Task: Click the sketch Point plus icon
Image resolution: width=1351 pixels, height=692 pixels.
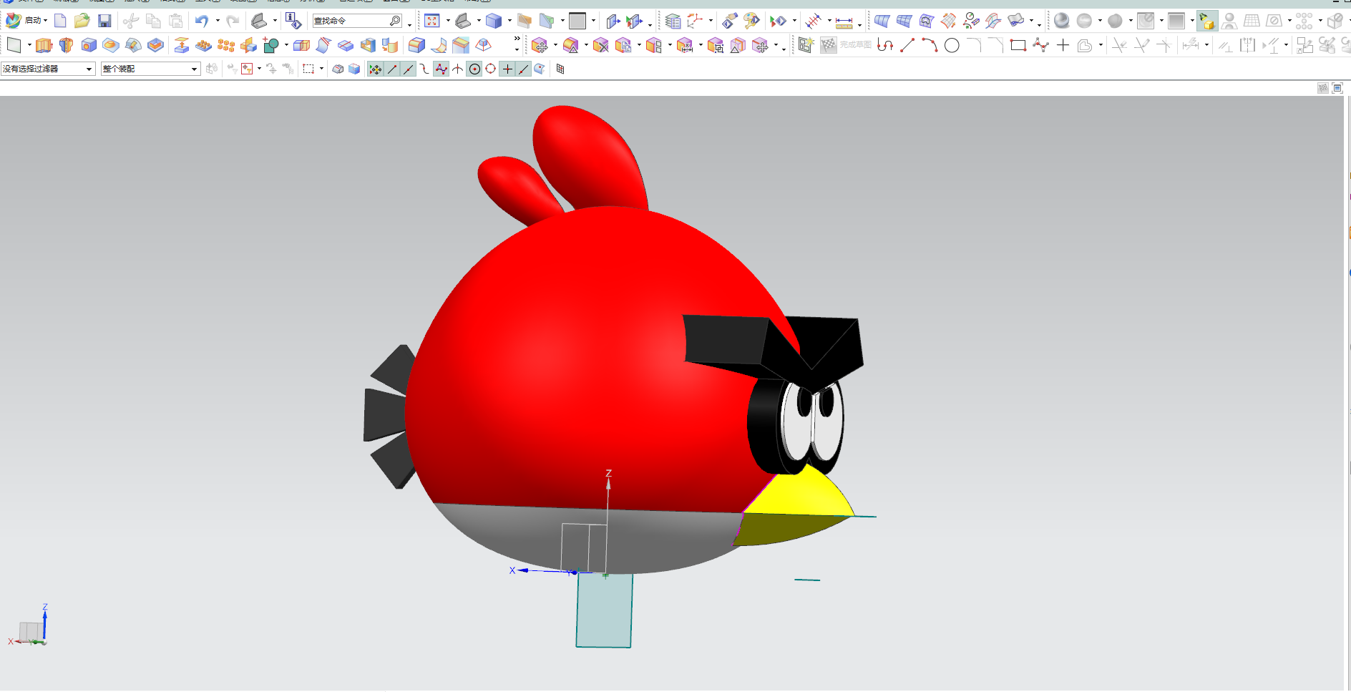Action: (1063, 46)
